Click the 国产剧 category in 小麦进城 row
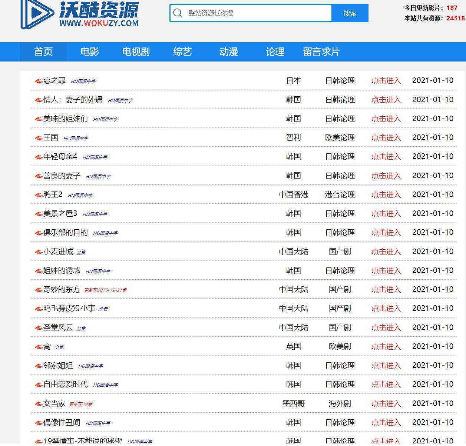Image resolution: width=466 pixels, height=446 pixels. coord(340,252)
